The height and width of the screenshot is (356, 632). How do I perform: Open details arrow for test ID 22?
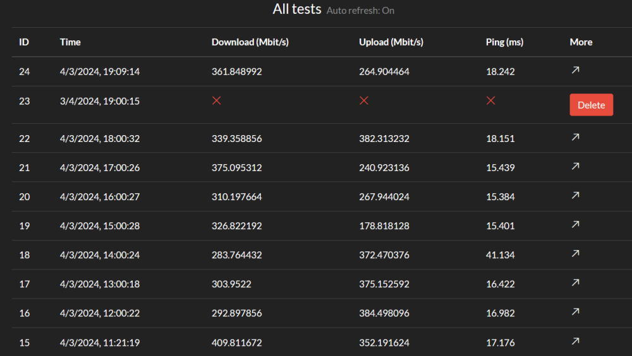click(x=576, y=138)
